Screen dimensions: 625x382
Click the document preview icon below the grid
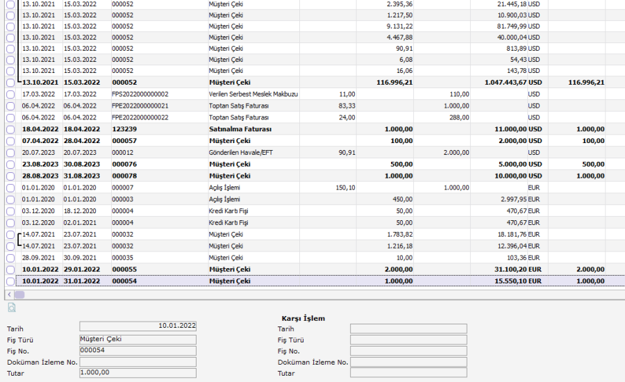11,307
